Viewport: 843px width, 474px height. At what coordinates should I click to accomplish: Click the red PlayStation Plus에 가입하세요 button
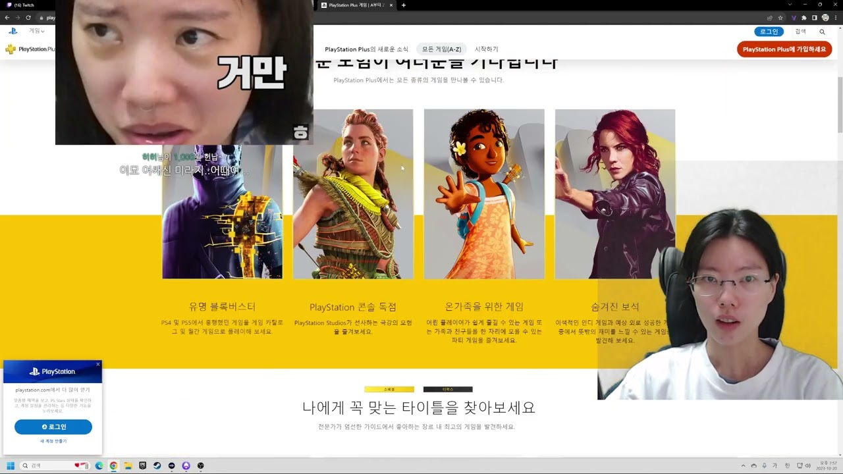coord(784,49)
